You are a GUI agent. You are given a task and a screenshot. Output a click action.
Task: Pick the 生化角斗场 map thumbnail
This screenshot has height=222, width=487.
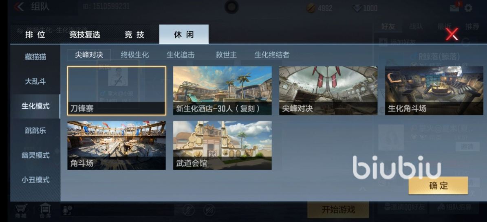pyautogui.click(x=434, y=91)
